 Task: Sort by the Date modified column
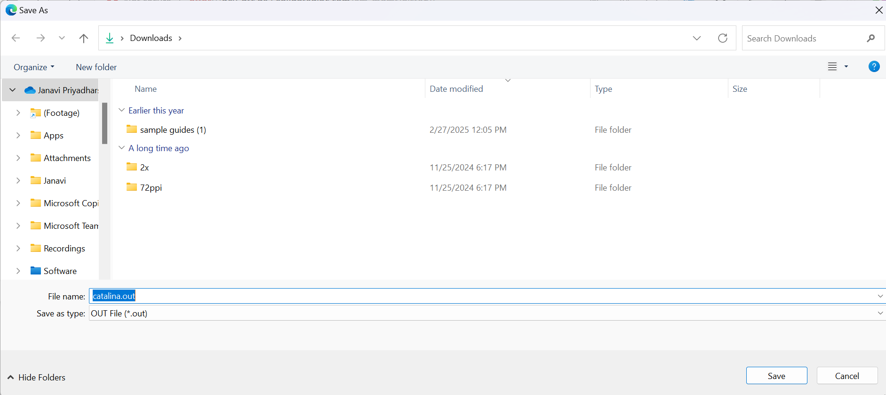click(456, 89)
